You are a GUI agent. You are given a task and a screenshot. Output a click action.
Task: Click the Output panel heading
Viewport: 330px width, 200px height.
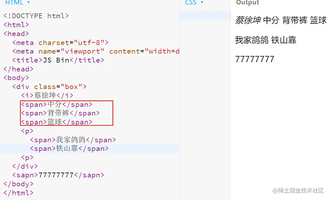[x=247, y=3]
